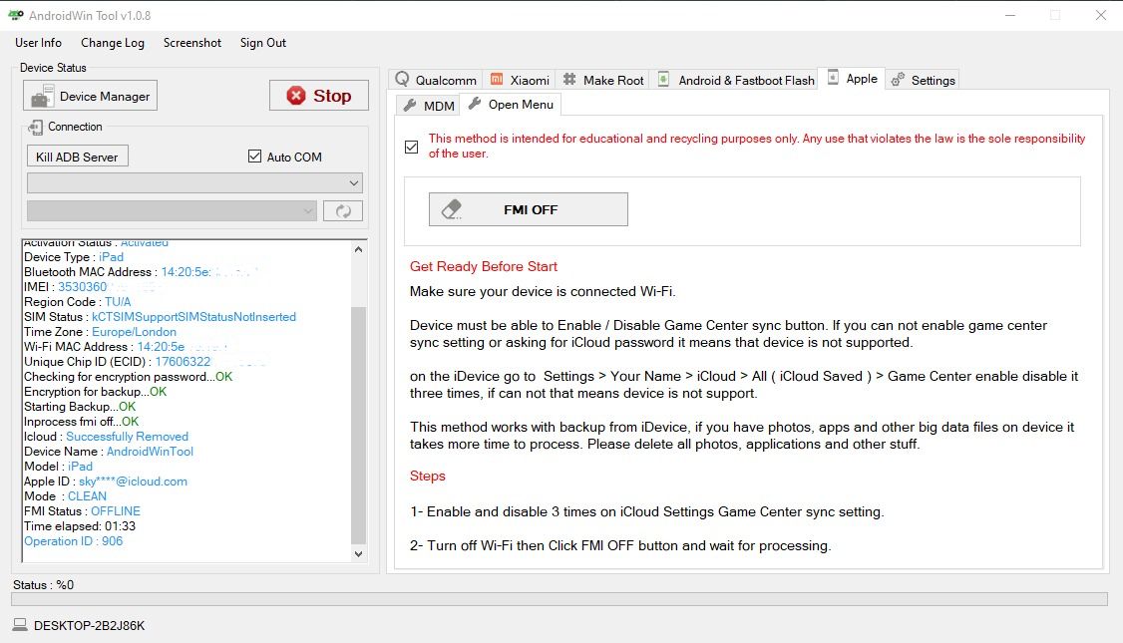Click the 'Mode : CLEAN' log line
Screen dimensions: 1123x643
[65, 496]
